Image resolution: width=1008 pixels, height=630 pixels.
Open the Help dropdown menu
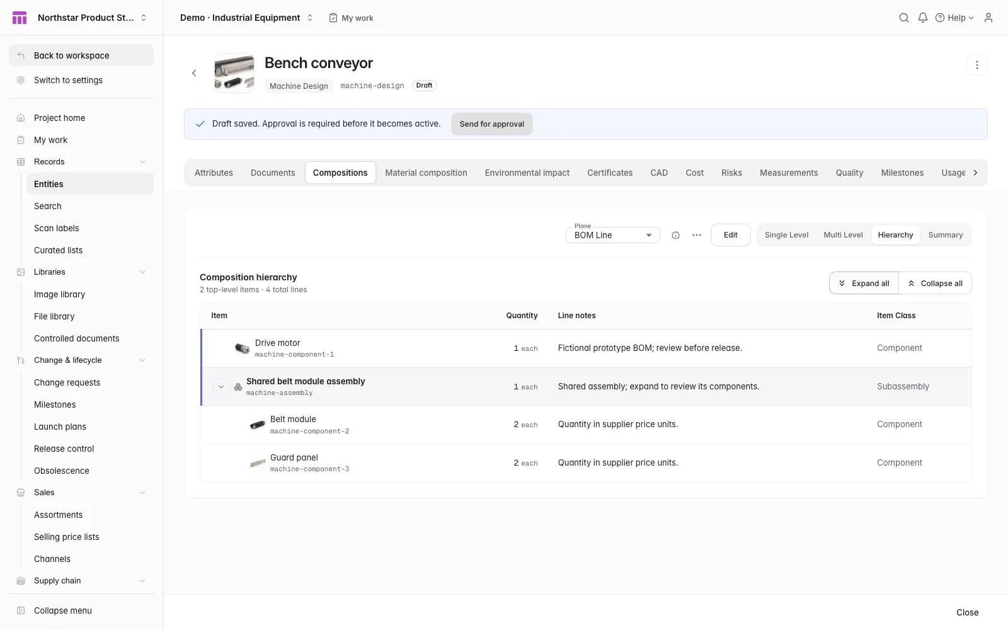pyautogui.click(x=954, y=18)
